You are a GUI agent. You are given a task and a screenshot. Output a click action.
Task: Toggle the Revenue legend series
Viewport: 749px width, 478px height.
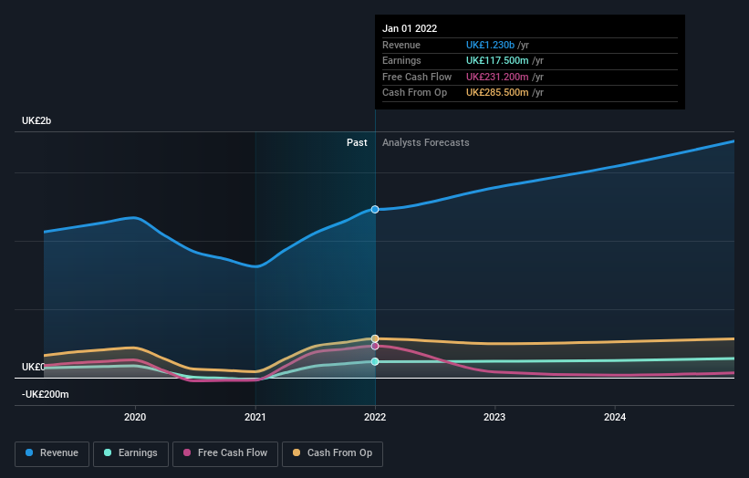(52, 453)
